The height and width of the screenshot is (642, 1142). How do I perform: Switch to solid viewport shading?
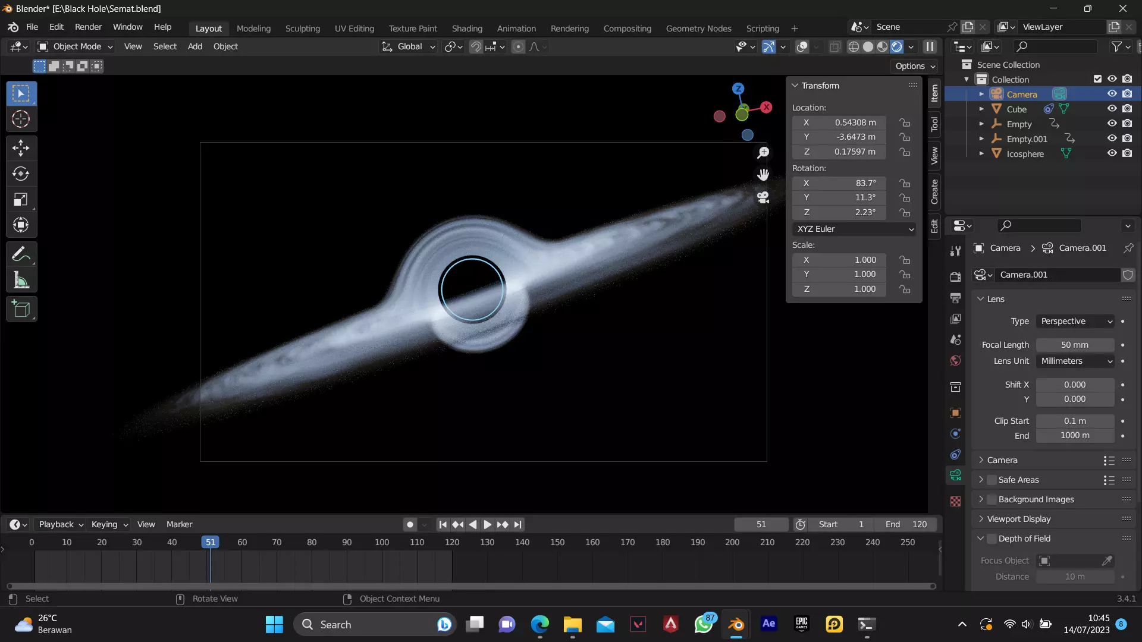pyautogui.click(x=868, y=46)
